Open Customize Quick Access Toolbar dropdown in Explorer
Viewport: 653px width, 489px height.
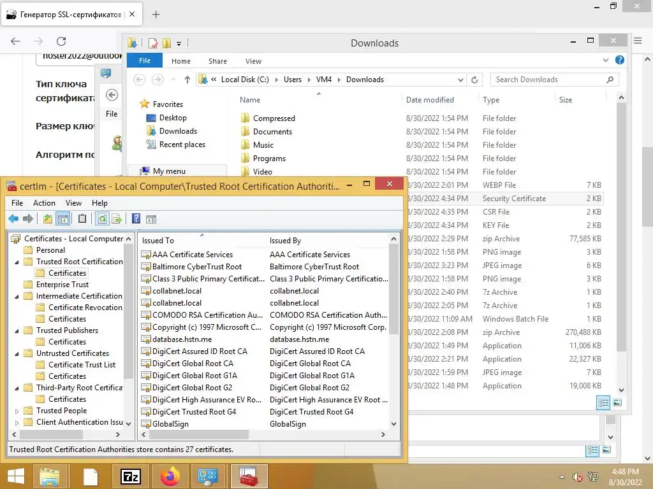[x=179, y=43]
